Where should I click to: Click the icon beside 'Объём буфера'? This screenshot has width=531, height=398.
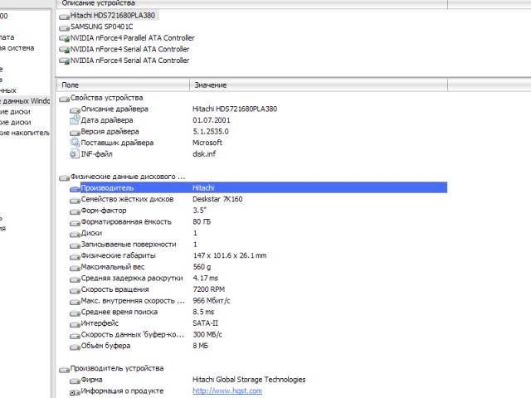click(x=75, y=347)
